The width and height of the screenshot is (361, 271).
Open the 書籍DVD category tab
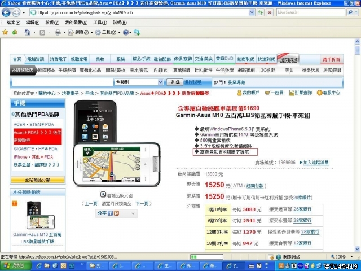tap(224, 59)
